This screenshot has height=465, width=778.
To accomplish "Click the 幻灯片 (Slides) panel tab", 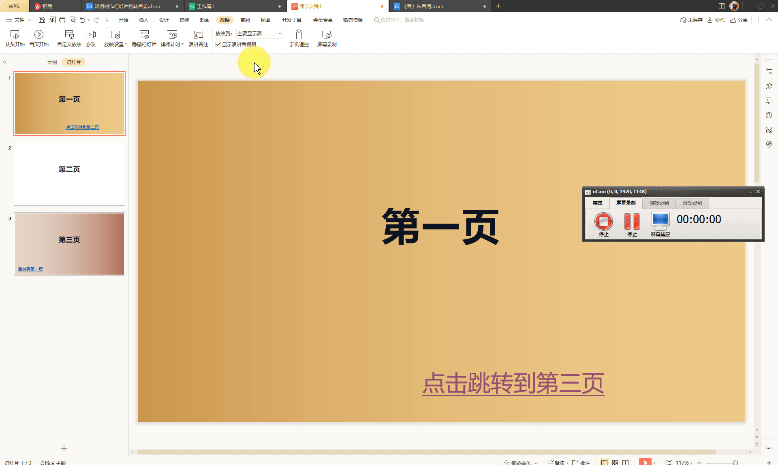I will 74,62.
